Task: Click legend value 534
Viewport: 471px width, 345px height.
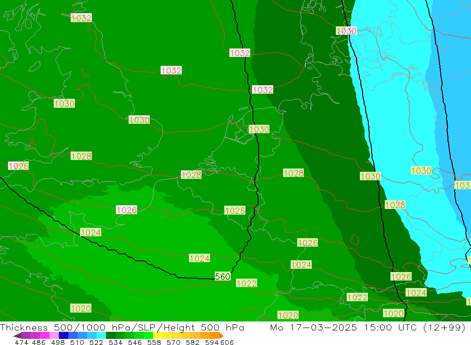Action: tap(115, 342)
